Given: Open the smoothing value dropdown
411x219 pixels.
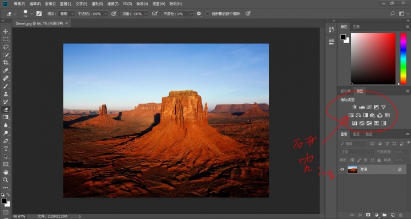Looking at the screenshot, I should [191, 14].
